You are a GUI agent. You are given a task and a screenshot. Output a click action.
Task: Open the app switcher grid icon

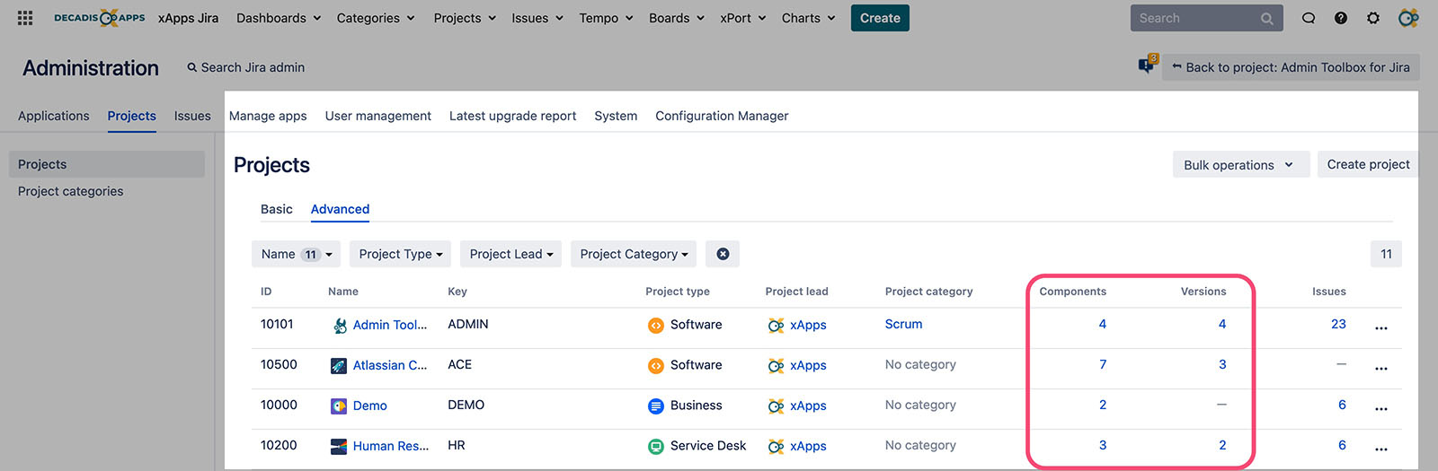(x=25, y=18)
